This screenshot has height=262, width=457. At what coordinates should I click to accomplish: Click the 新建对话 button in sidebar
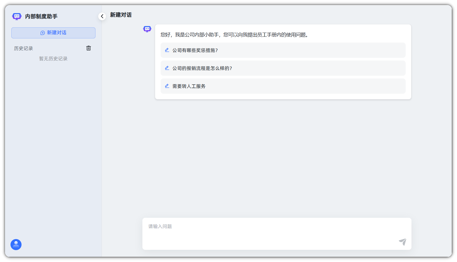click(x=53, y=33)
